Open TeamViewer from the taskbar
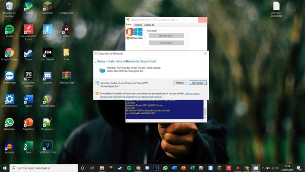This screenshot has width=305, height=172. [x=211, y=168]
